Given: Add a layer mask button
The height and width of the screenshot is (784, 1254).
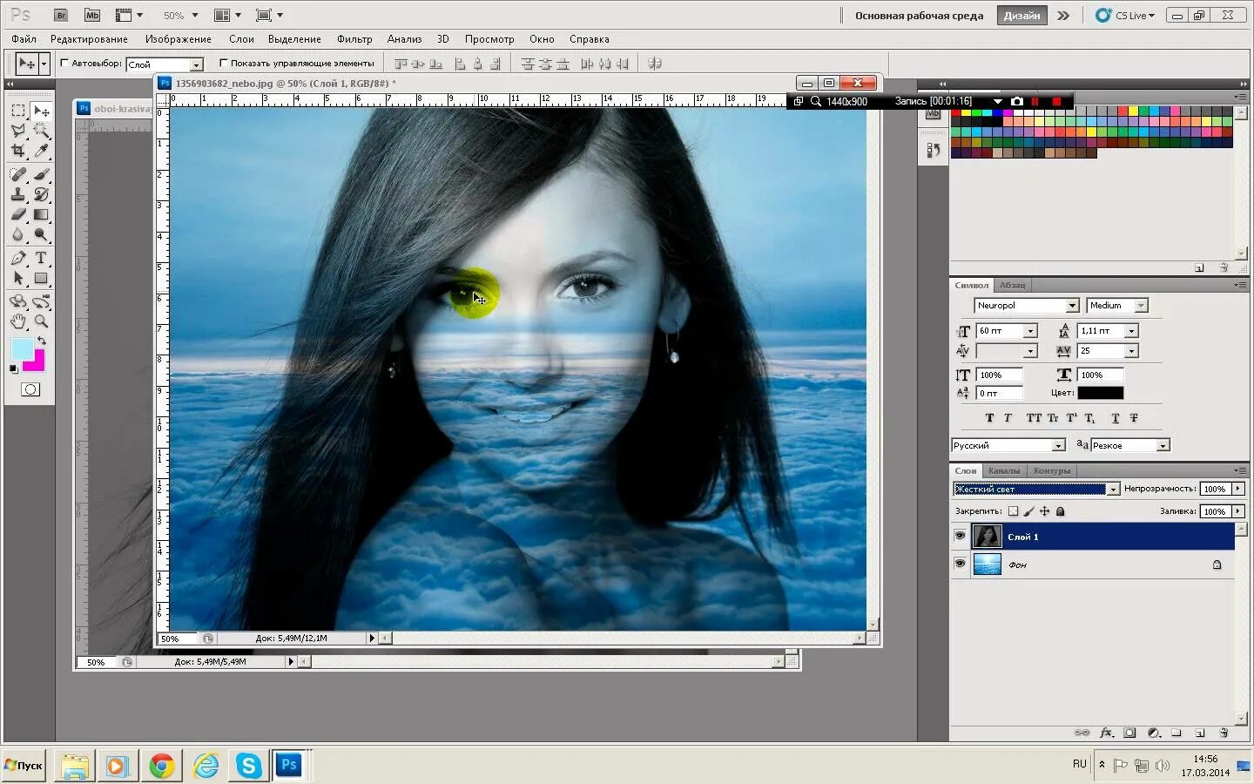Looking at the screenshot, I should [1129, 733].
